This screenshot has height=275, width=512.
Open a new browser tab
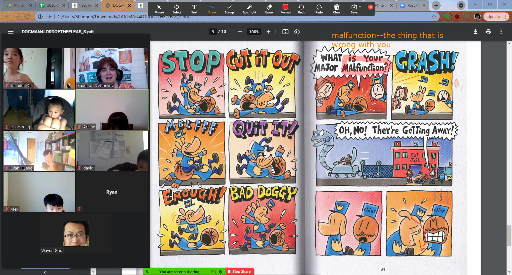[x=436, y=5]
